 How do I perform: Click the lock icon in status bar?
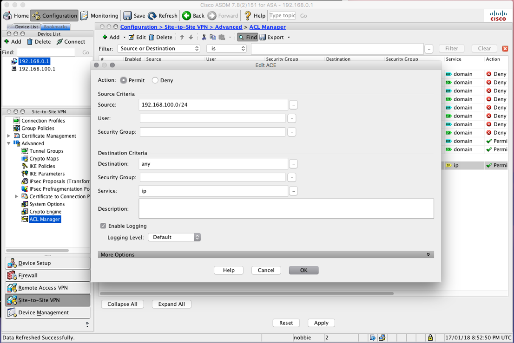tap(430, 337)
